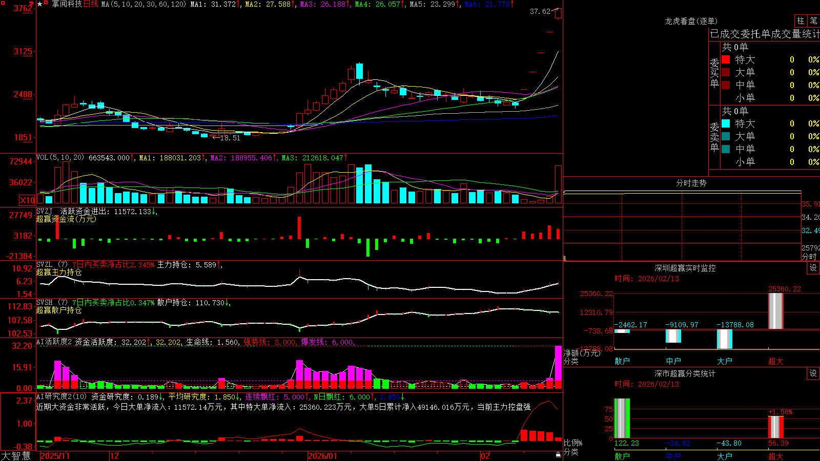Click the teal 大单 sell-order swatch

(x=726, y=136)
